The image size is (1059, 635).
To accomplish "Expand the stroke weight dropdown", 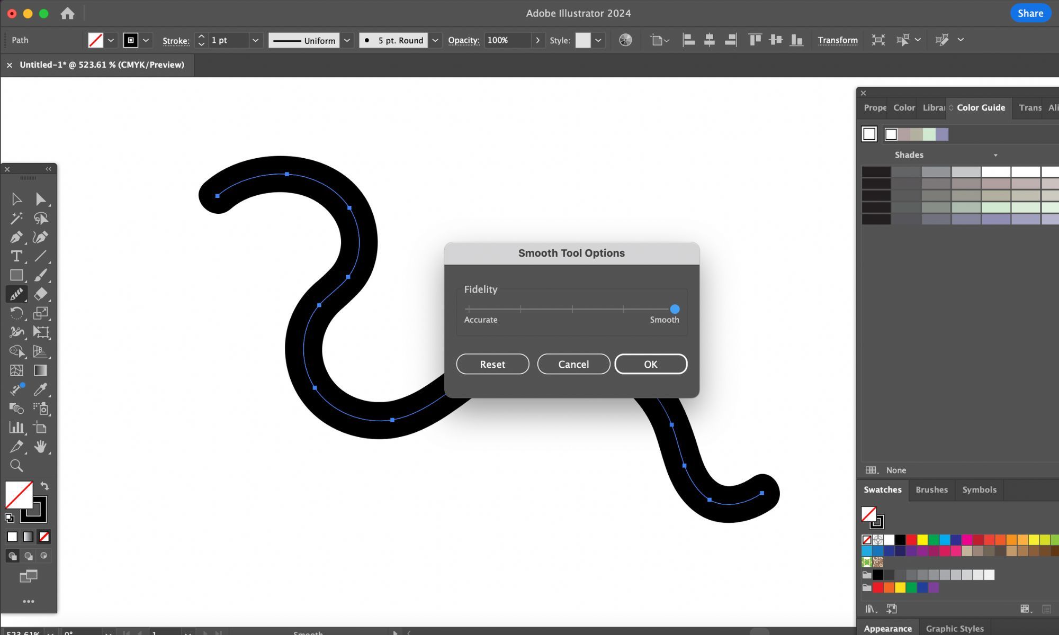I will (255, 40).
